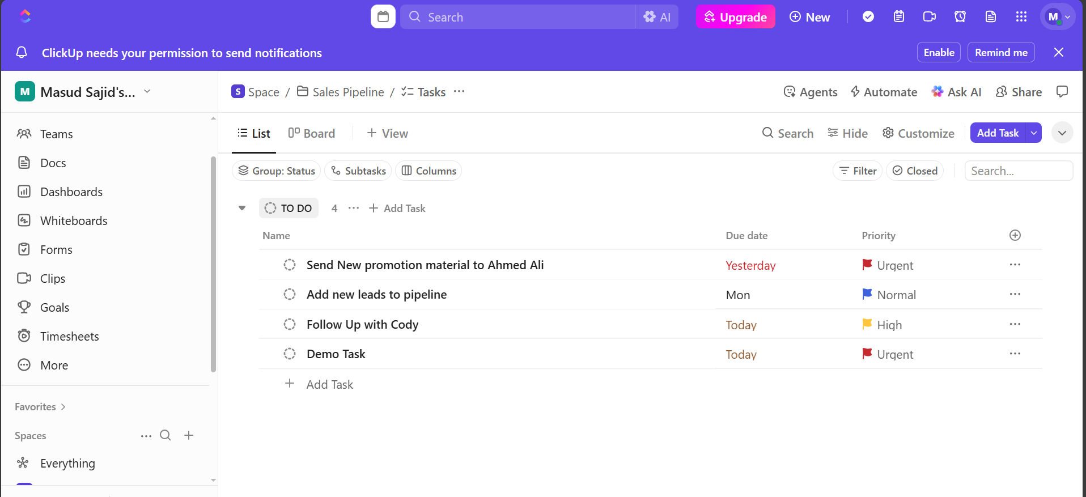The height and width of the screenshot is (497, 1086).
Task: Toggle status circle for Send New promotion task
Action: (290, 265)
